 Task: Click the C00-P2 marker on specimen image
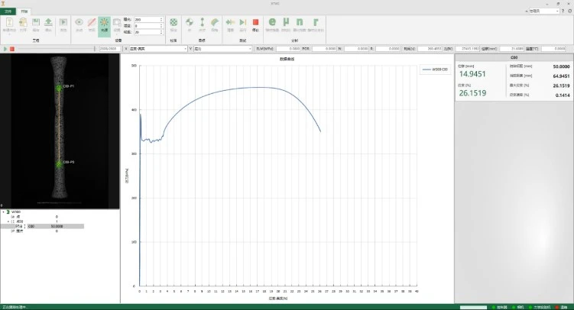pyautogui.click(x=59, y=163)
